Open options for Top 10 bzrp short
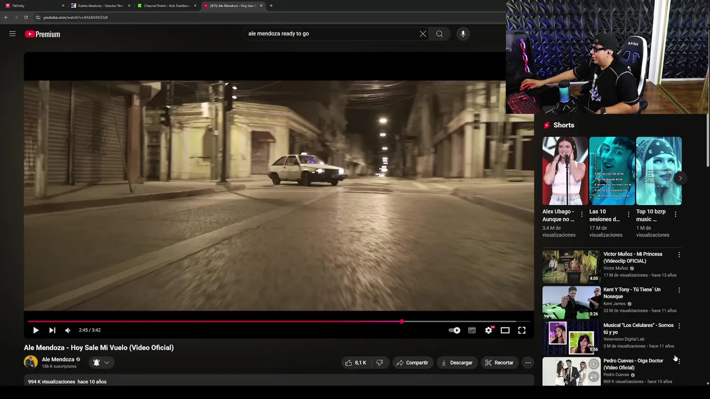 coord(675,214)
